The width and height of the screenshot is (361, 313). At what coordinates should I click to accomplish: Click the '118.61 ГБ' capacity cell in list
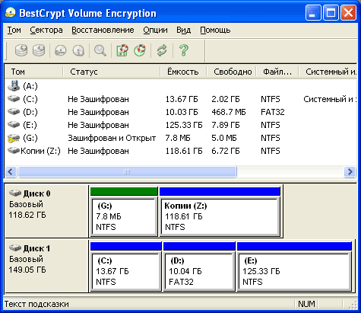tap(184, 151)
